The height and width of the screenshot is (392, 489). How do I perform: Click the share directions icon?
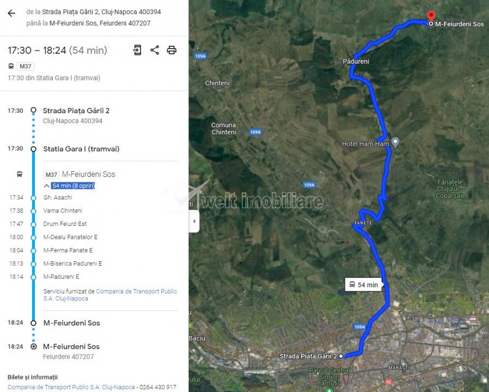(x=155, y=50)
